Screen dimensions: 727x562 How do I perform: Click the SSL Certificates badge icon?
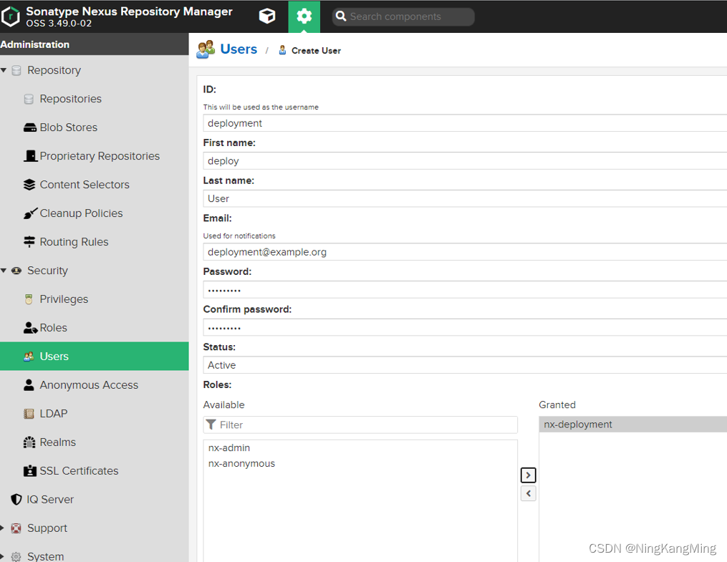pos(29,471)
